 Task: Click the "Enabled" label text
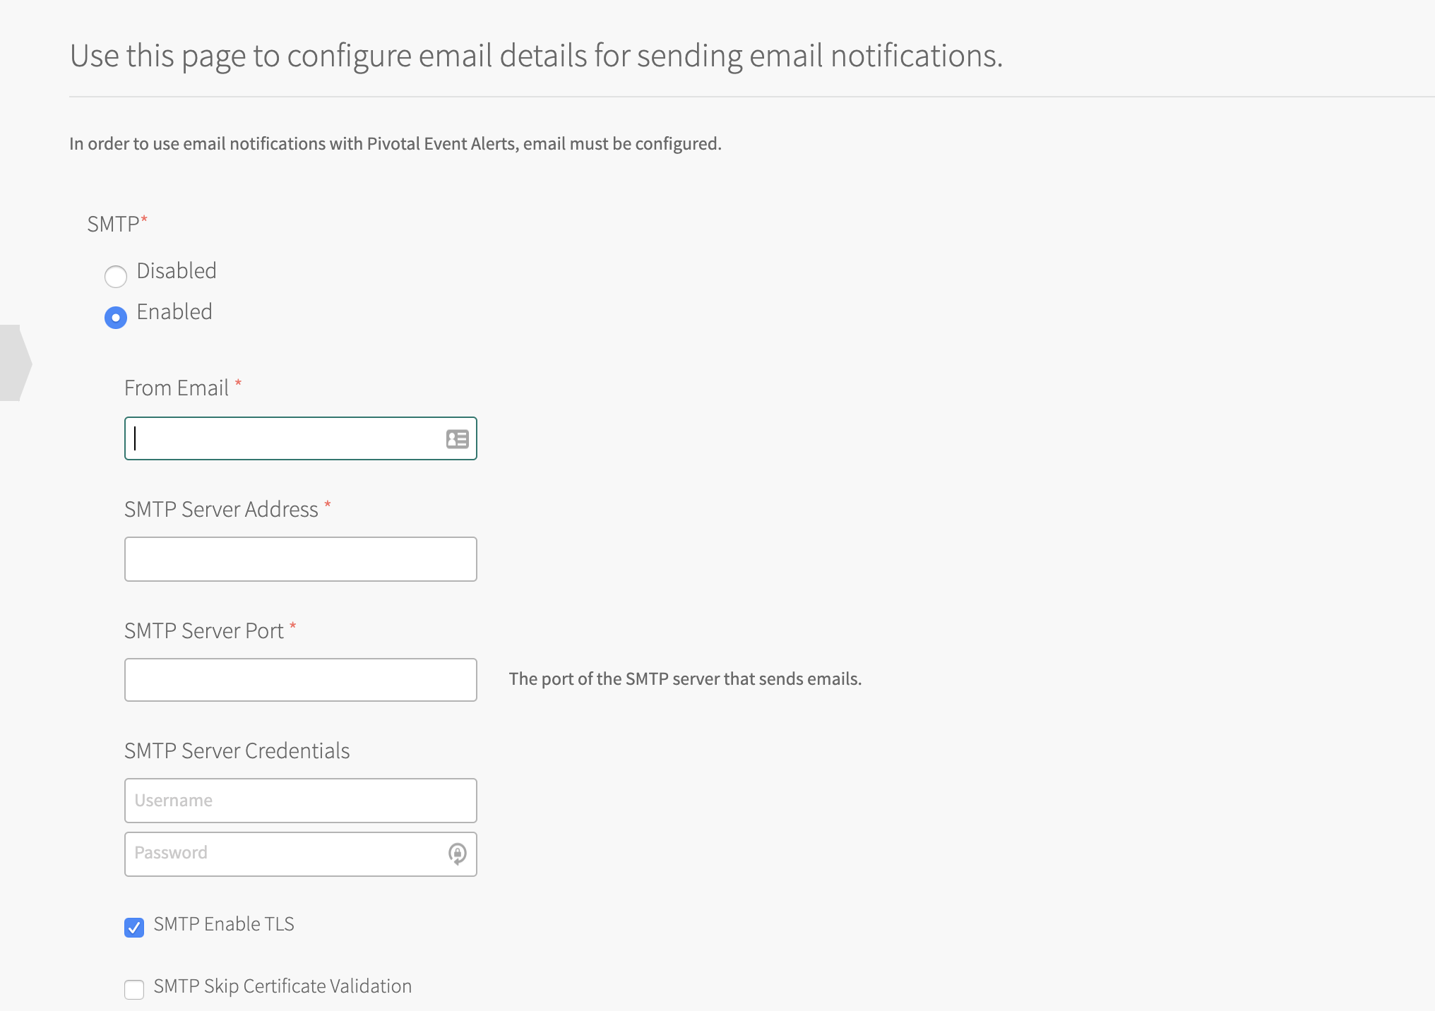tap(174, 312)
